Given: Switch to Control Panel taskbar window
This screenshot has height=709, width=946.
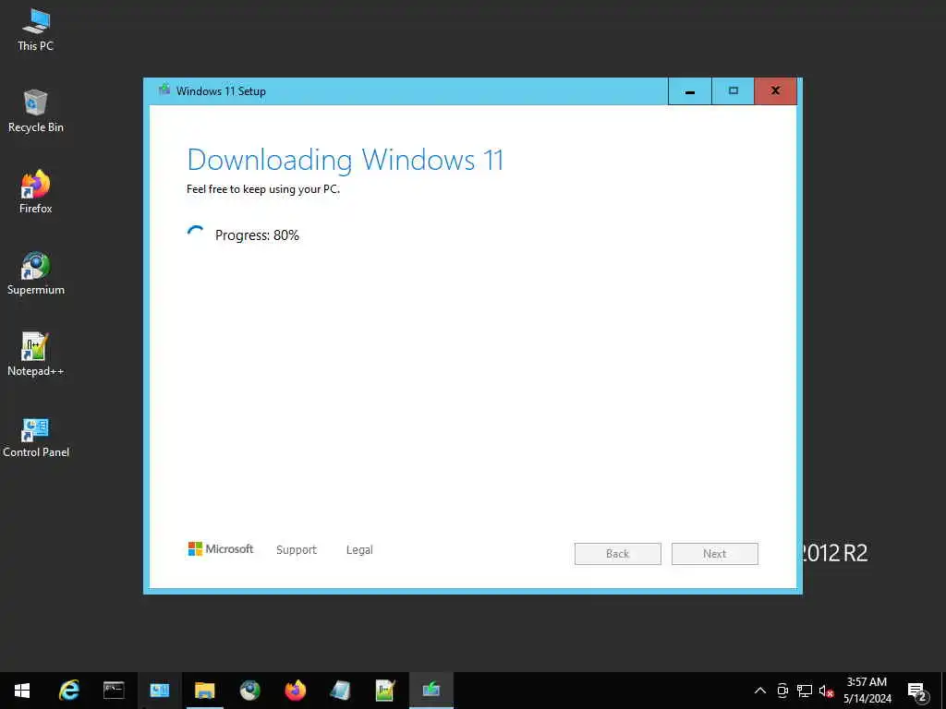Looking at the screenshot, I should tap(159, 691).
